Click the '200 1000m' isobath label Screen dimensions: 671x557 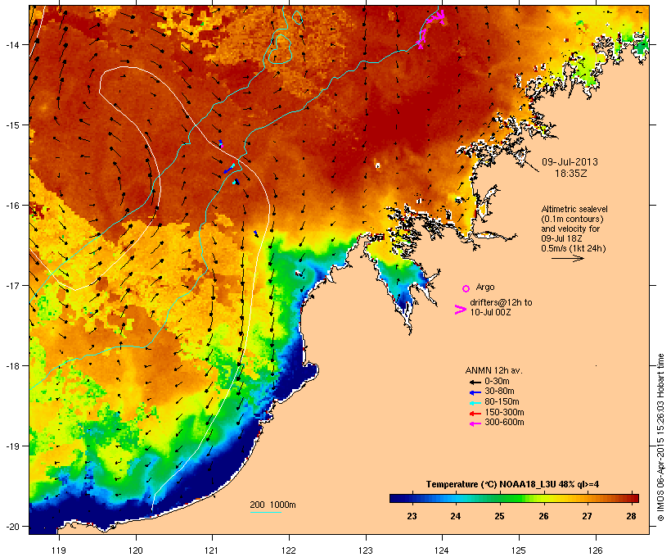(x=272, y=505)
